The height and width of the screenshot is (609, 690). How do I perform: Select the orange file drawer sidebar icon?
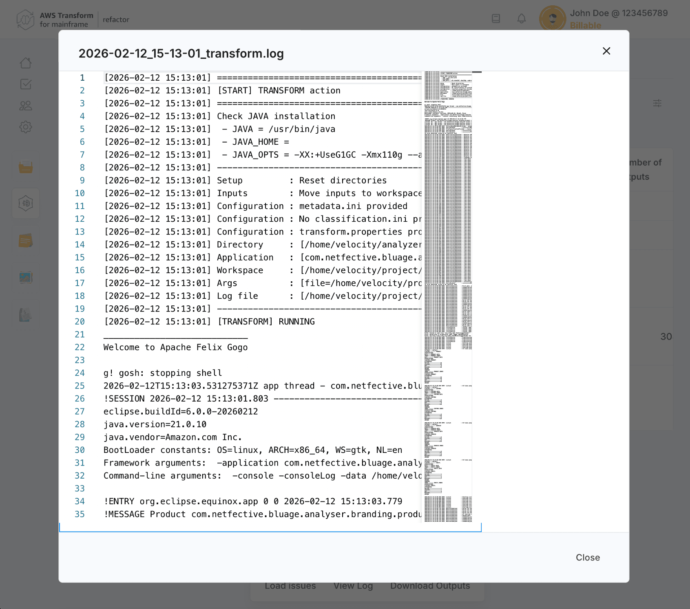[26, 167]
